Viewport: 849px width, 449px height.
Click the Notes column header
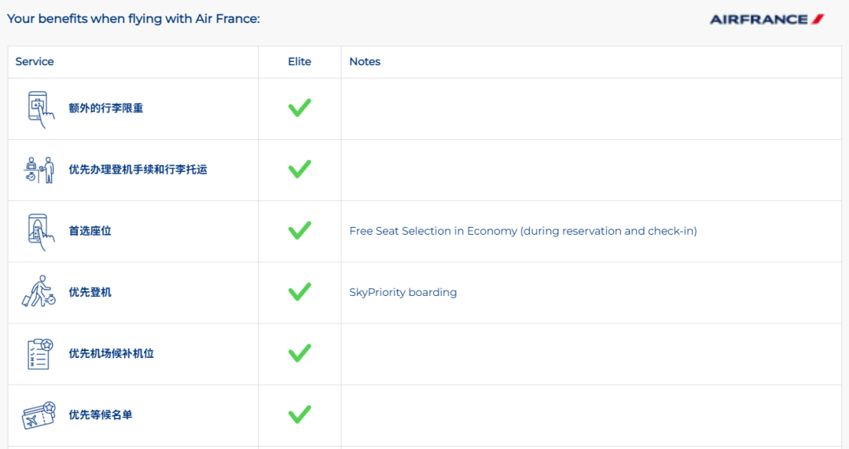tap(365, 62)
